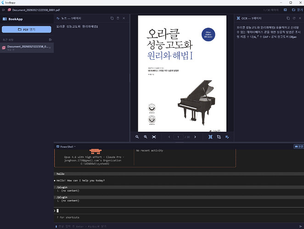304x229 pixels.
Task: Run OCR on the current page from the toolbar
Action: tap(210, 137)
